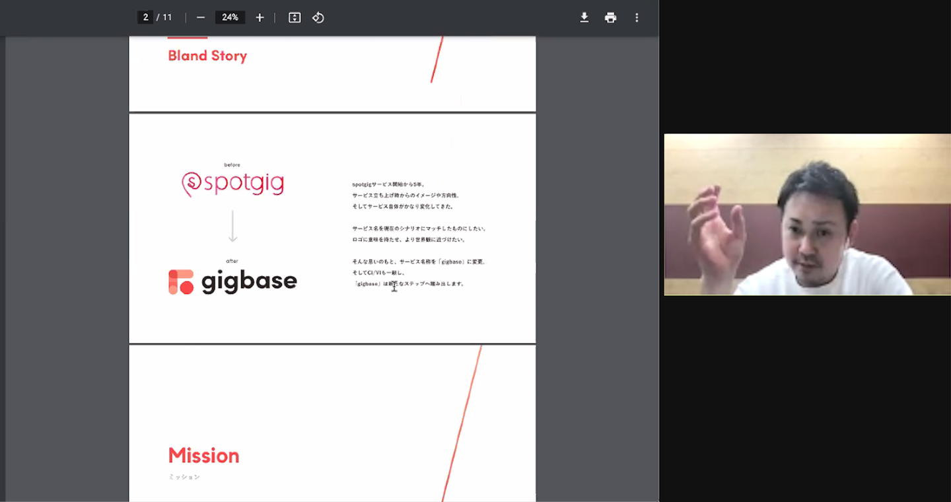Select the 24% zoom level field
This screenshot has width=951, height=502.
click(230, 18)
